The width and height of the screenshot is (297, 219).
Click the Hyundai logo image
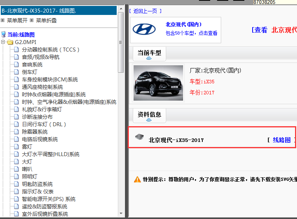(x=144, y=29)
